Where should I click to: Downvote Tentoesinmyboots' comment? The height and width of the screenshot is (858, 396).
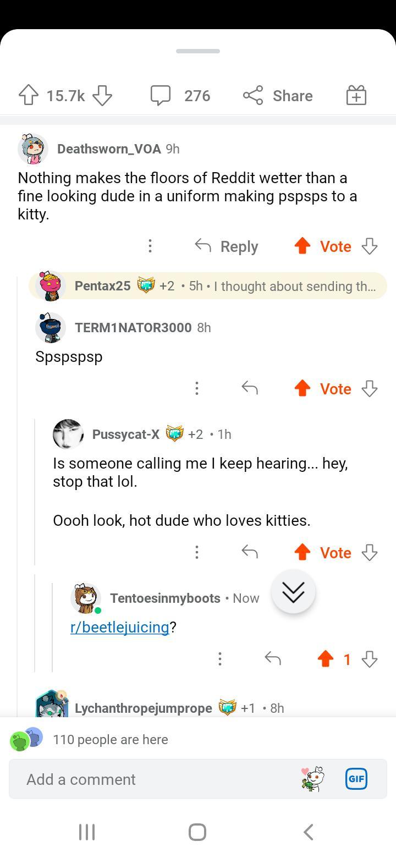coord(369,658)
